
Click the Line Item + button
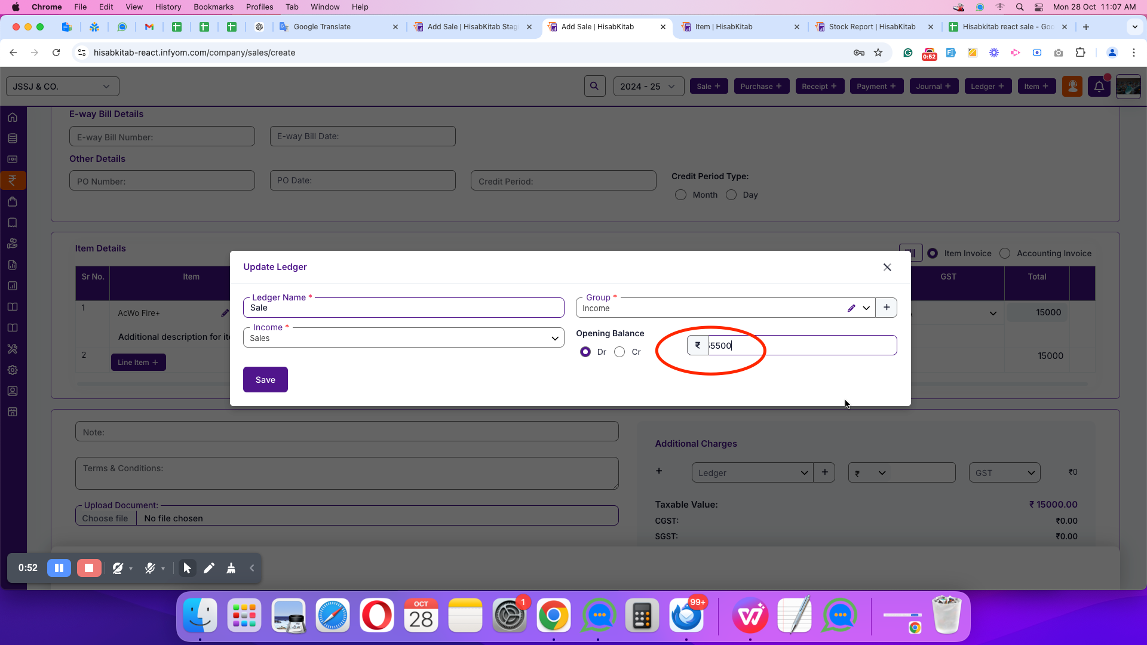[138, 363]
